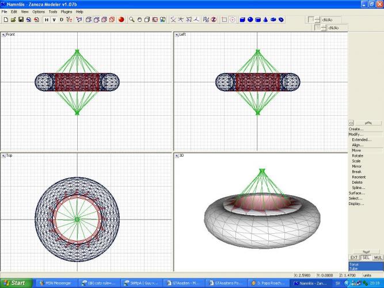Choose the Rotate command
The image size is (384, 288).
pos(358,156)
